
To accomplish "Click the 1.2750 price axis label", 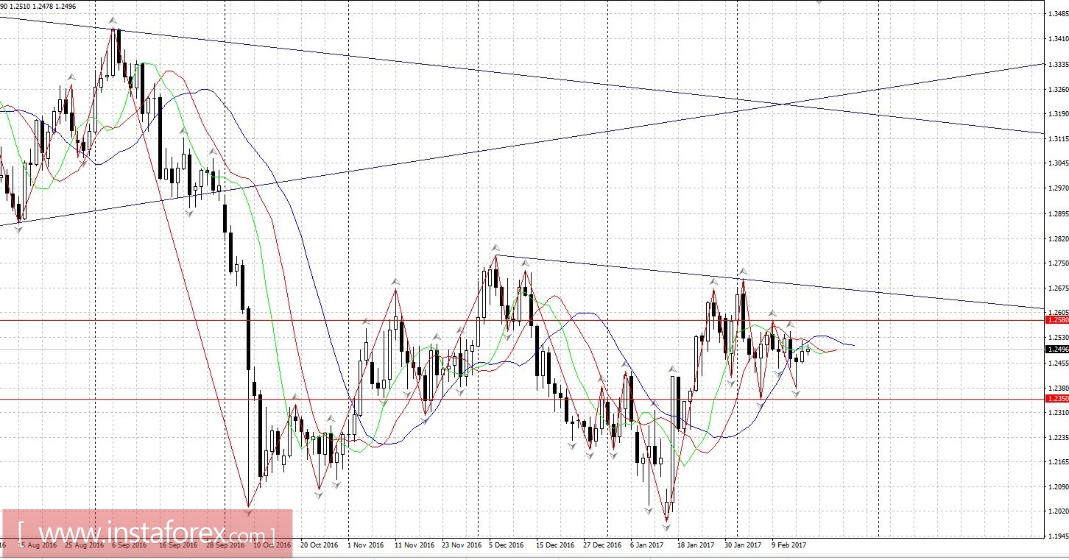I will coord(1057,263).
